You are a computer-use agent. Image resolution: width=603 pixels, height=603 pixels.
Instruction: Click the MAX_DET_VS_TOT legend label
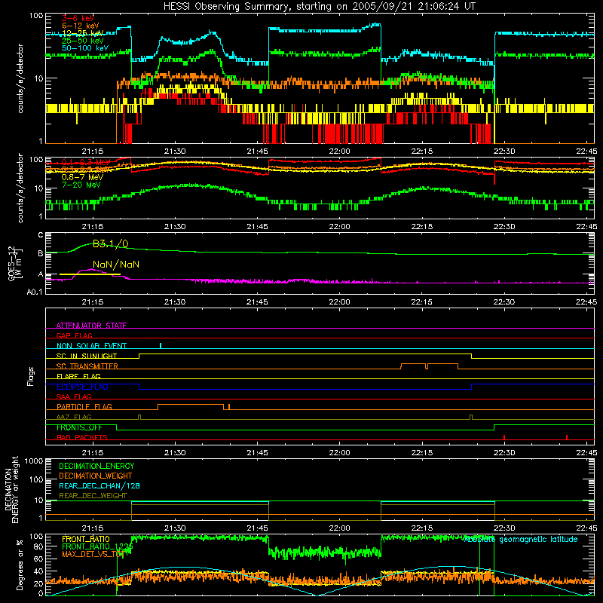point(93,554)
